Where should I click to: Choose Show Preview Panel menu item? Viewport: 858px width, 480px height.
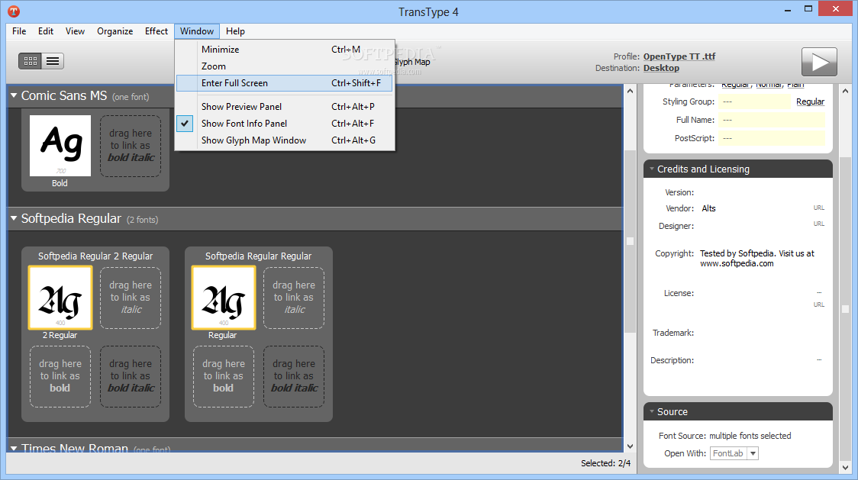285,107
